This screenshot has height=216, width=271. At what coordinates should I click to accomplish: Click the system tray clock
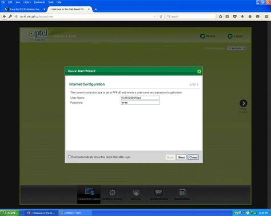click(264, 213)
